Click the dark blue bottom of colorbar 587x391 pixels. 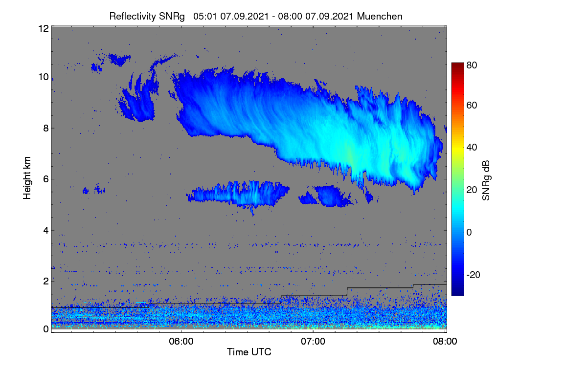click(x=457, y=292)
